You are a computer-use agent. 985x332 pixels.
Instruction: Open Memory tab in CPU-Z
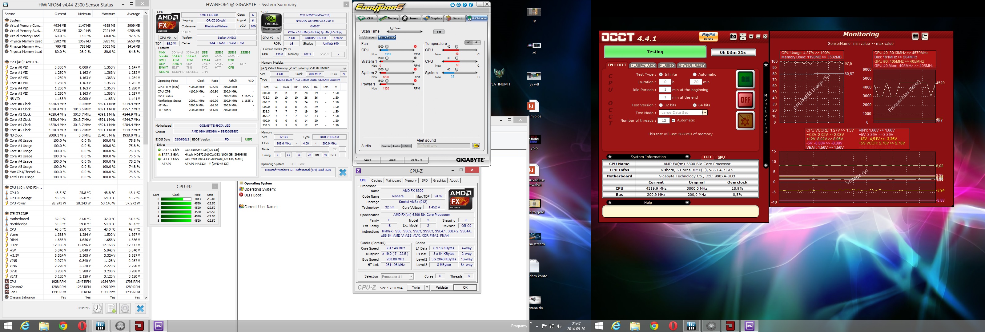click(411, 180)
